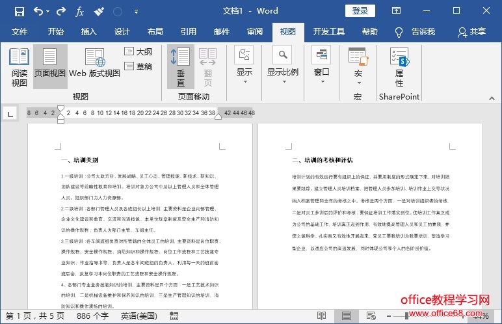
Task: Open the Insert (插入) ribbon tab
Action: pos(88,32)
